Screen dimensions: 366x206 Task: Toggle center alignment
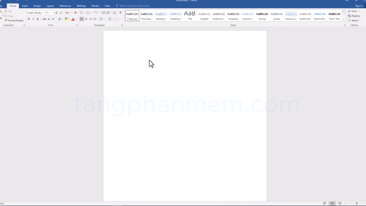tap(86, 19)
